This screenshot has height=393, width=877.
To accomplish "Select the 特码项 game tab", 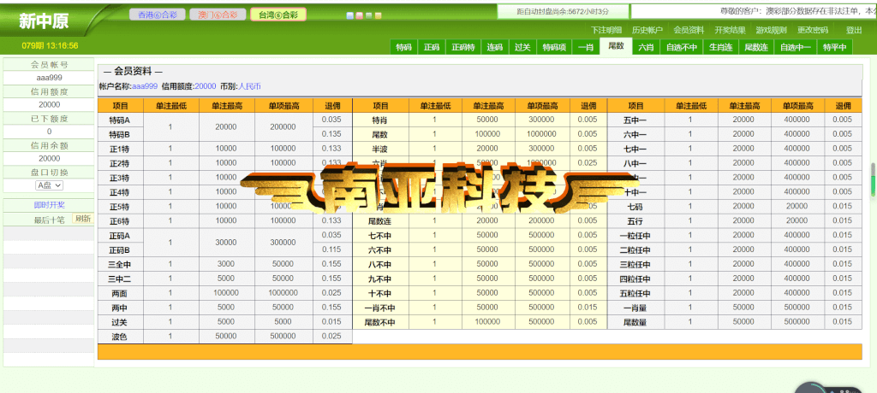I will click(554, 48).
